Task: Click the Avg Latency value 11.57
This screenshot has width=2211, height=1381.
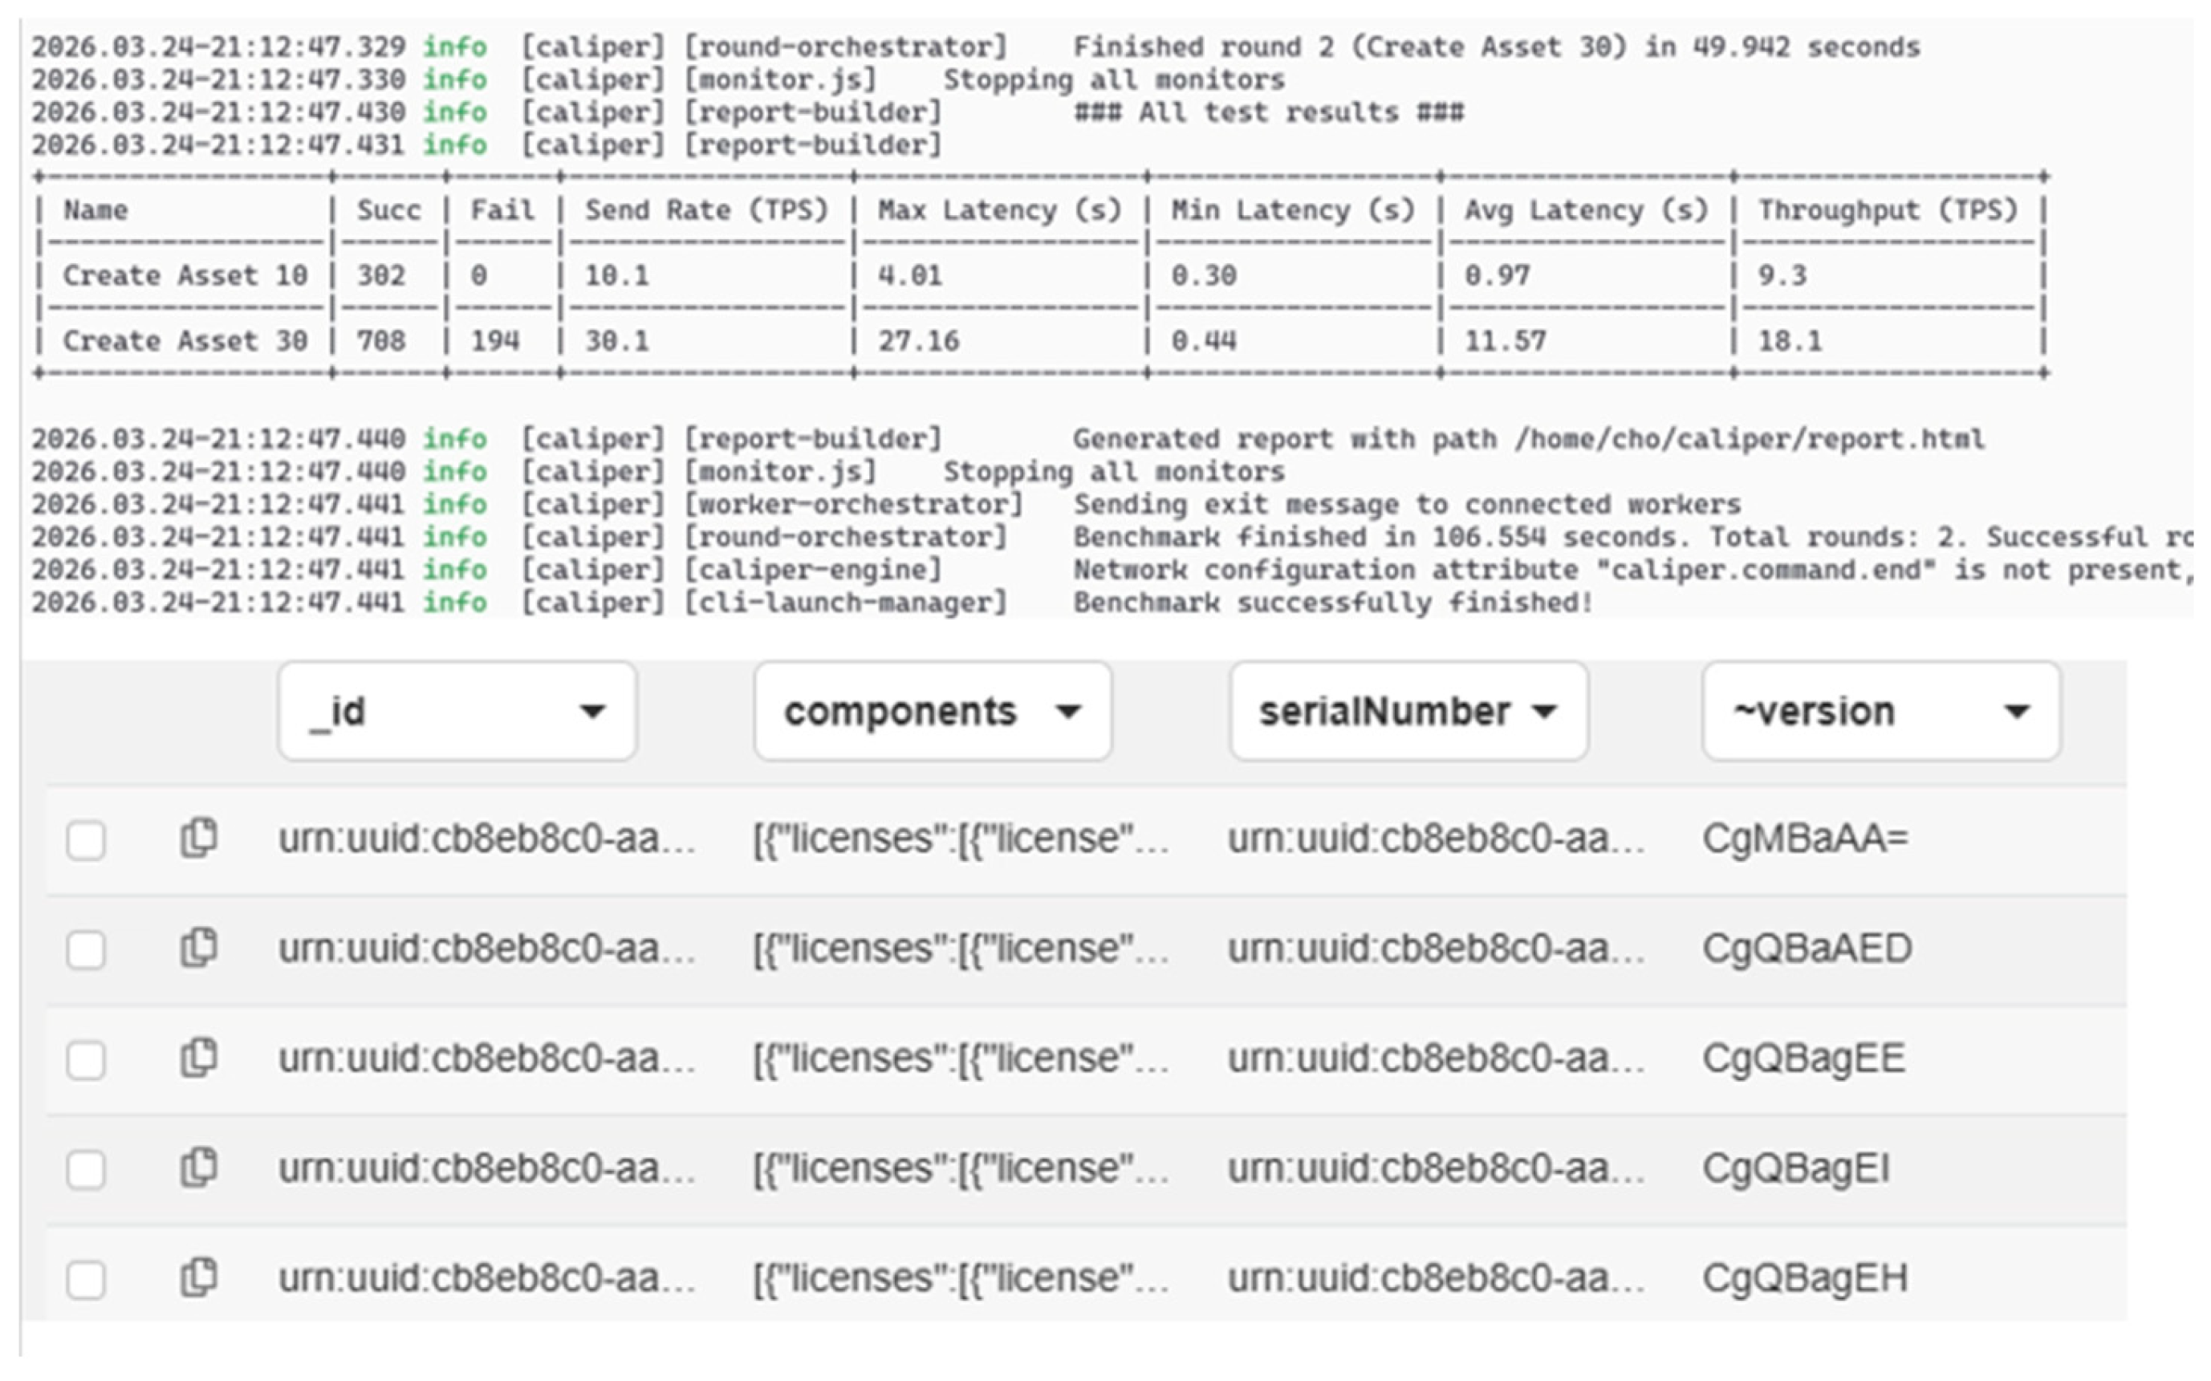Action: pos(1506,341)
